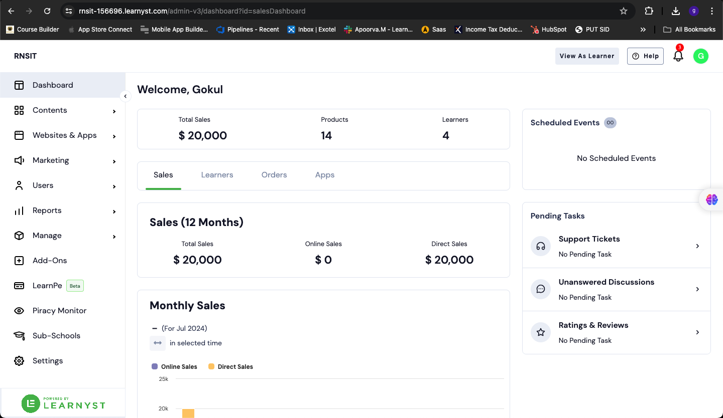Collapse the sidebar with chevron

(x=126, y=96)
